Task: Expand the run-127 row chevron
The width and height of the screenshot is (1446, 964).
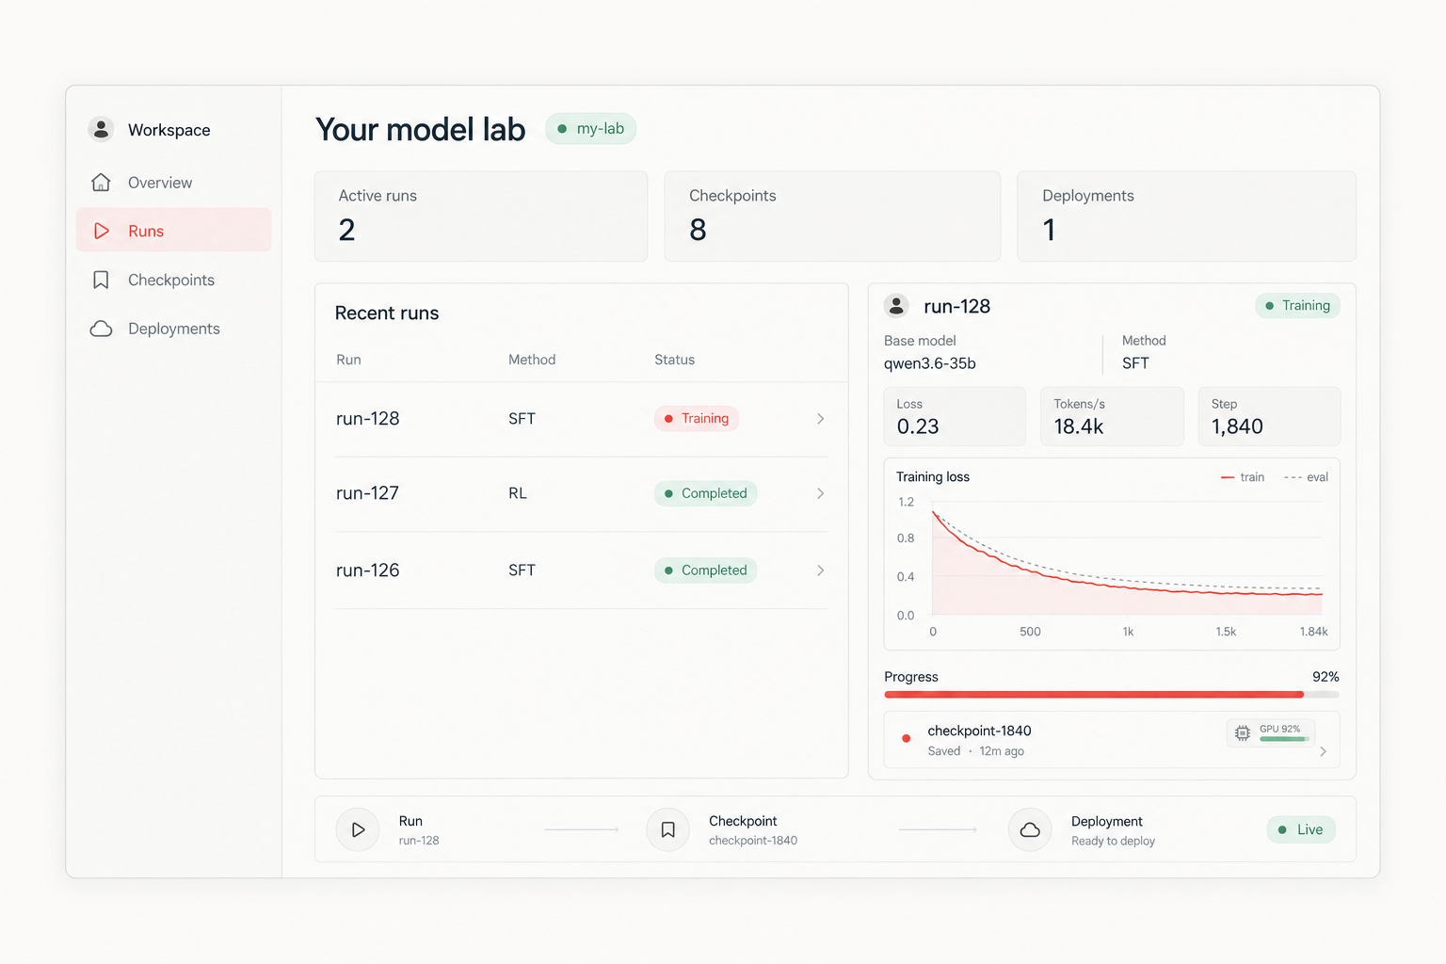Action: 821,493
